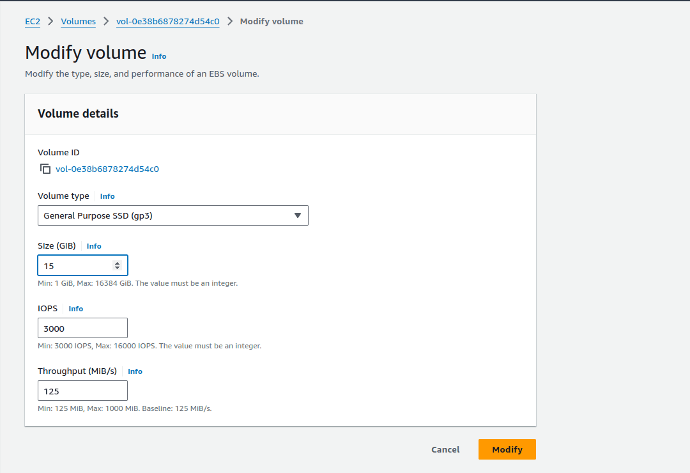Open the volume ID breadcrumb link
The width and height of the screenshot is (690, 473).
coord(167,22)
